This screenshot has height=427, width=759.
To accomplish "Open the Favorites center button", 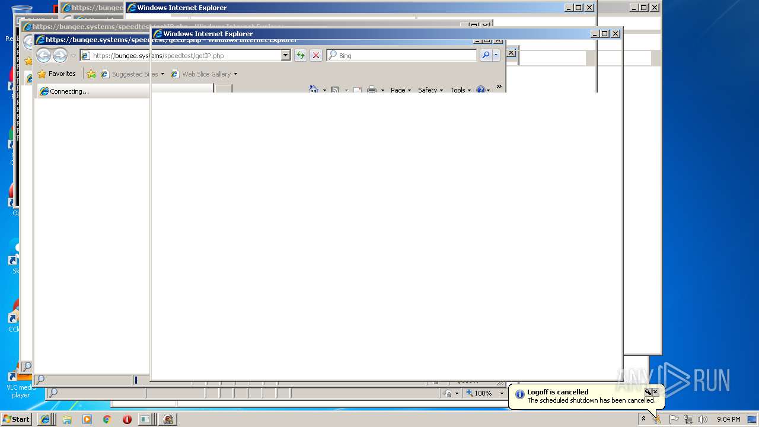I will pos(57,74).
